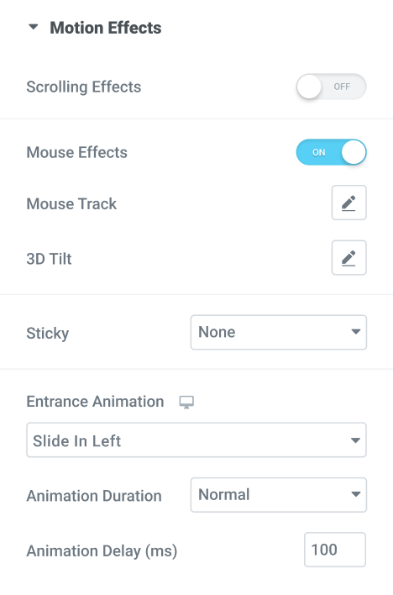This screenshot has width=393, height=595.
Task: Click the Mouse Track label text
Action: tap(71, 203)
